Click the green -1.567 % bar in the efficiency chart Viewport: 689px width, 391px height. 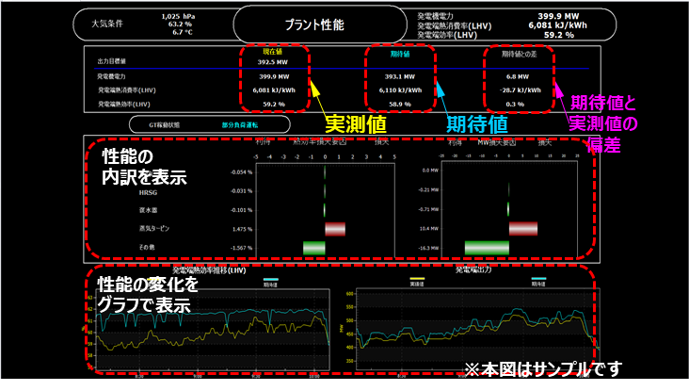pos(314,248)
